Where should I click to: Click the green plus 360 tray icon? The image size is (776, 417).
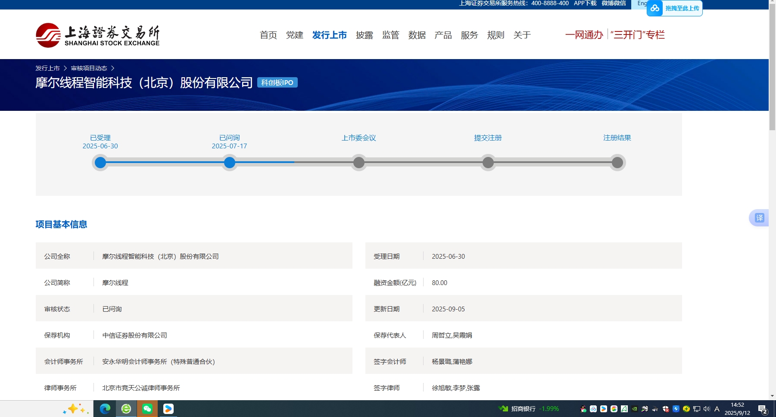[x=686, y=409]
